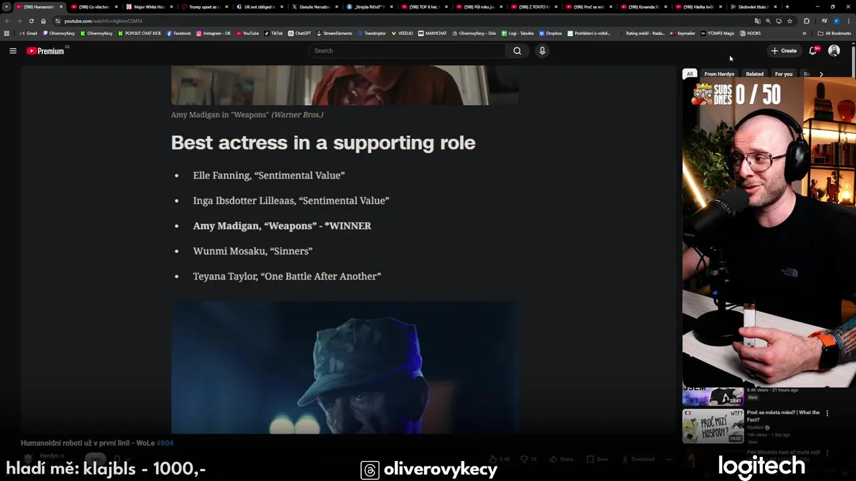The image size is (856, 481).
Task: Open All Bookmarks folder
Action: pos(834,33)
